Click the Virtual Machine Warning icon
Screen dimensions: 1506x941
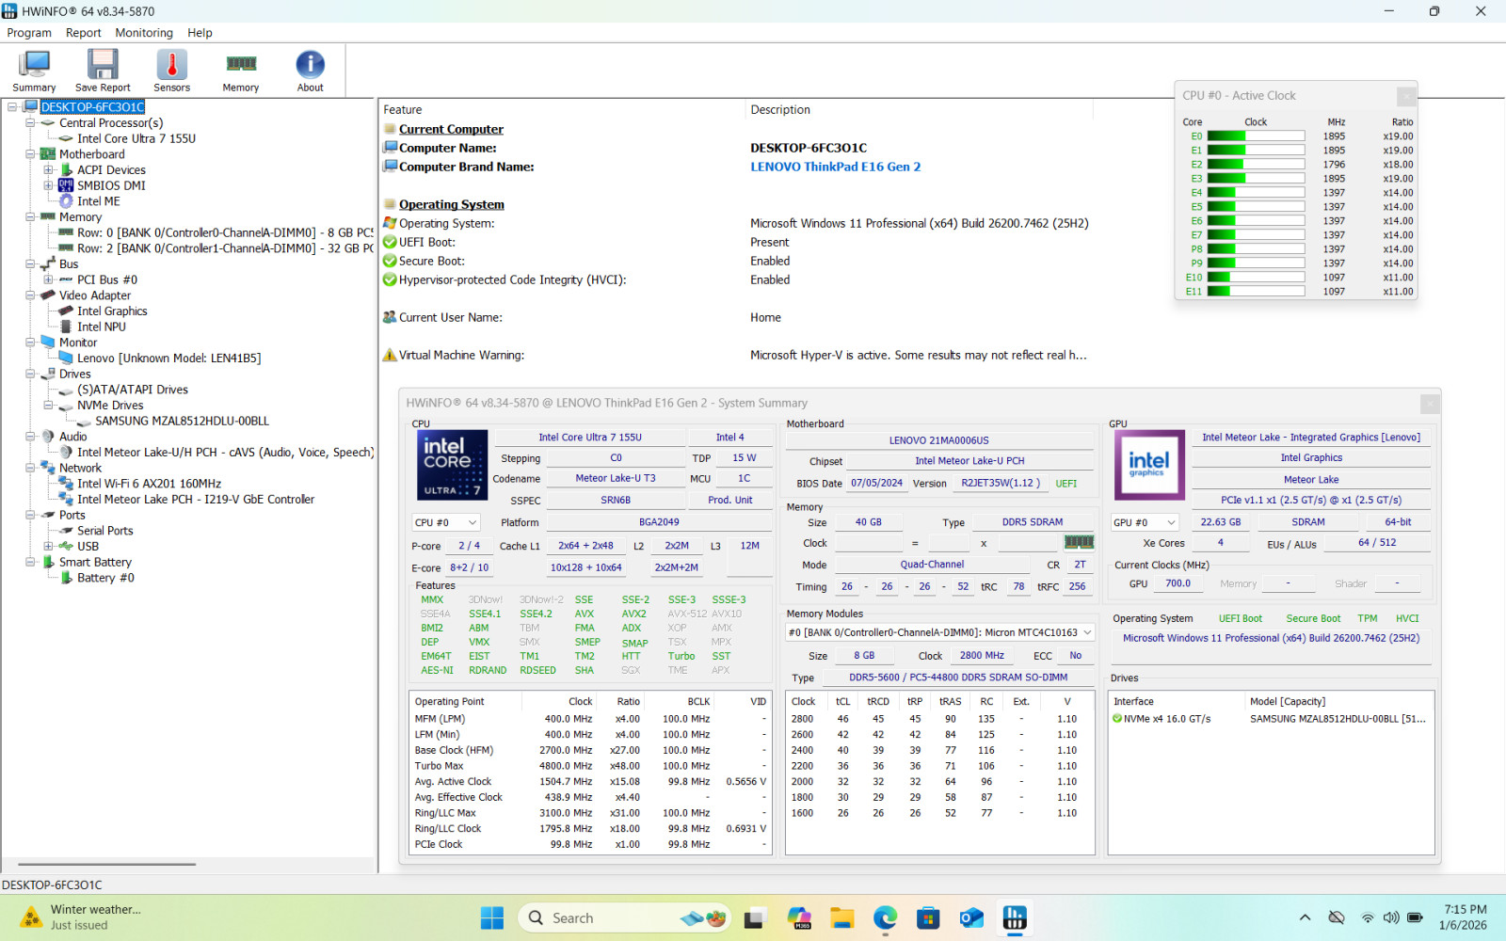click(x=390, y=355)
